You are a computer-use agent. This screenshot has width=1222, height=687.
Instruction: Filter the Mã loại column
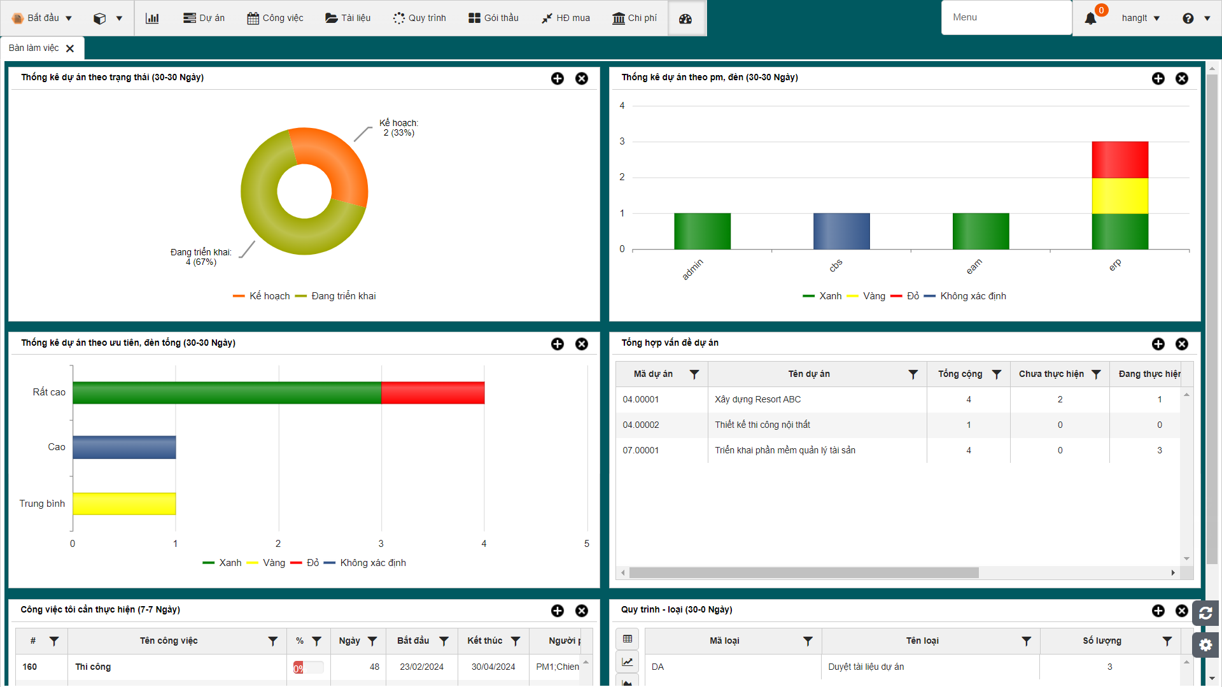click(808, 641)
